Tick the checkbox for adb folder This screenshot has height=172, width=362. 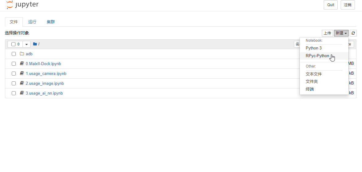pos(14,54)
